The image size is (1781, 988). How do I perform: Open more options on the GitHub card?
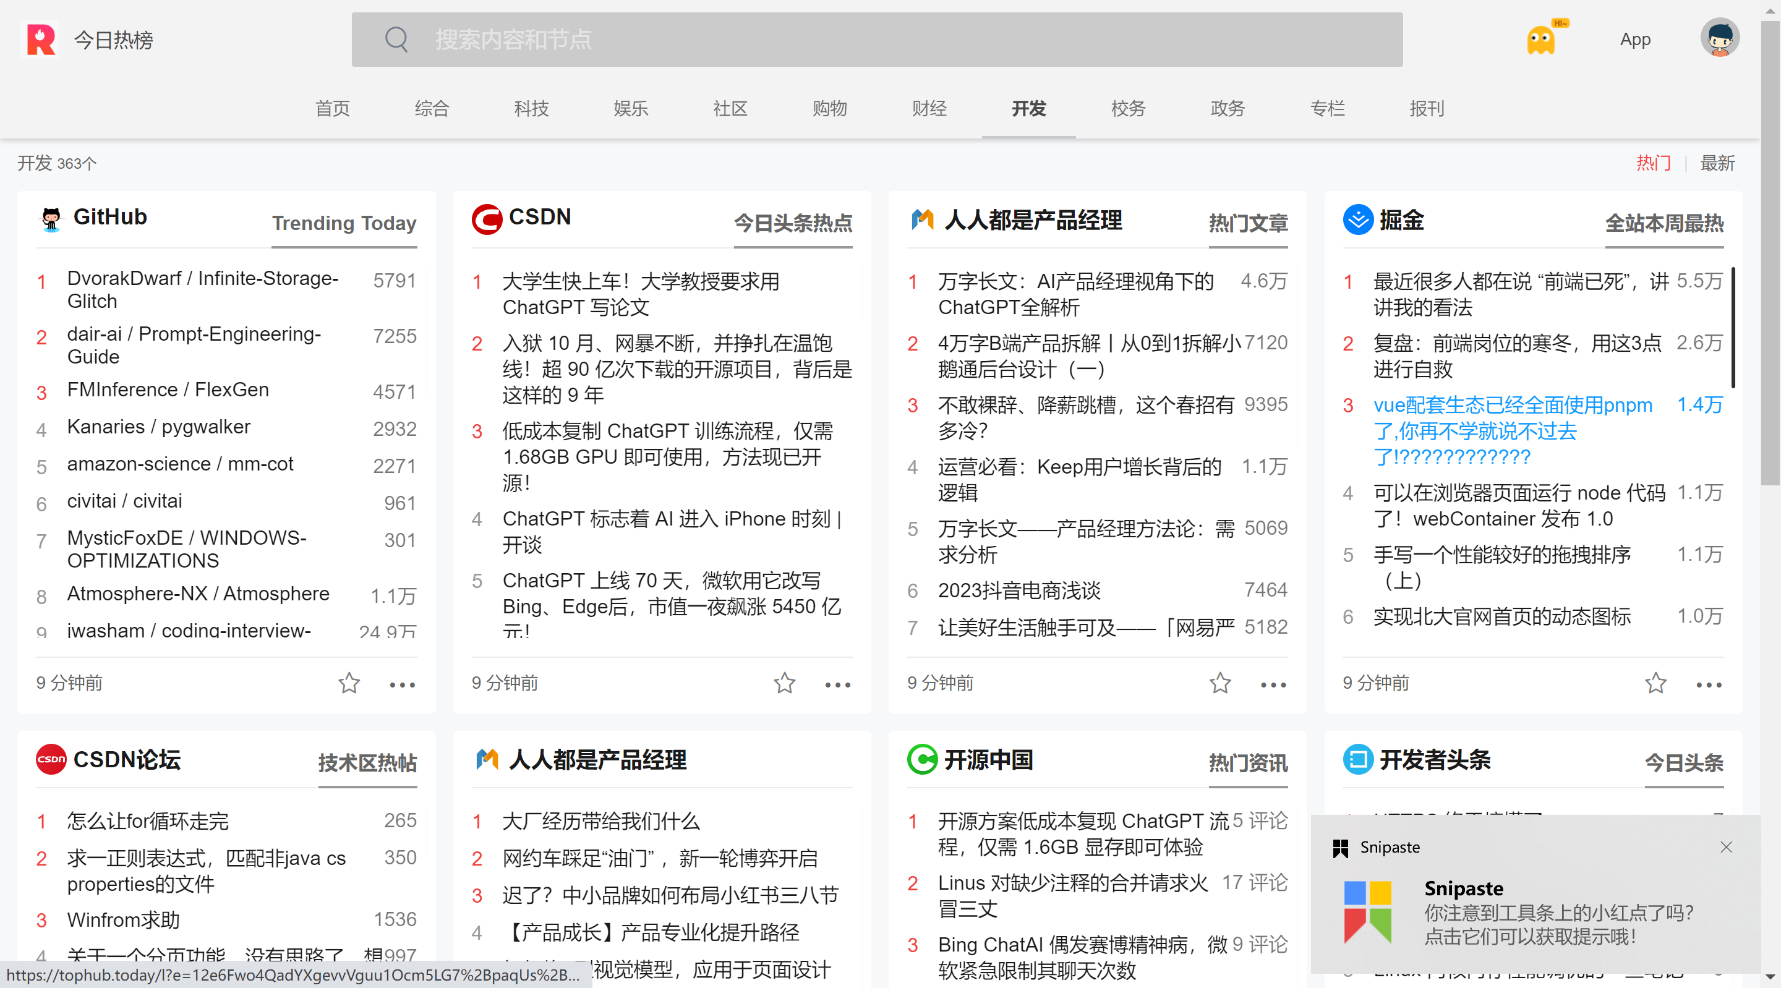click(x=403, y=684)
